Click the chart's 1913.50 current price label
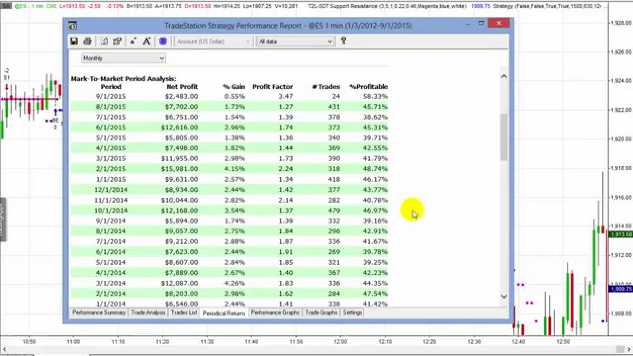Image resolution: width=633 pixels, height=356 pixels. [x=621, y=234]
